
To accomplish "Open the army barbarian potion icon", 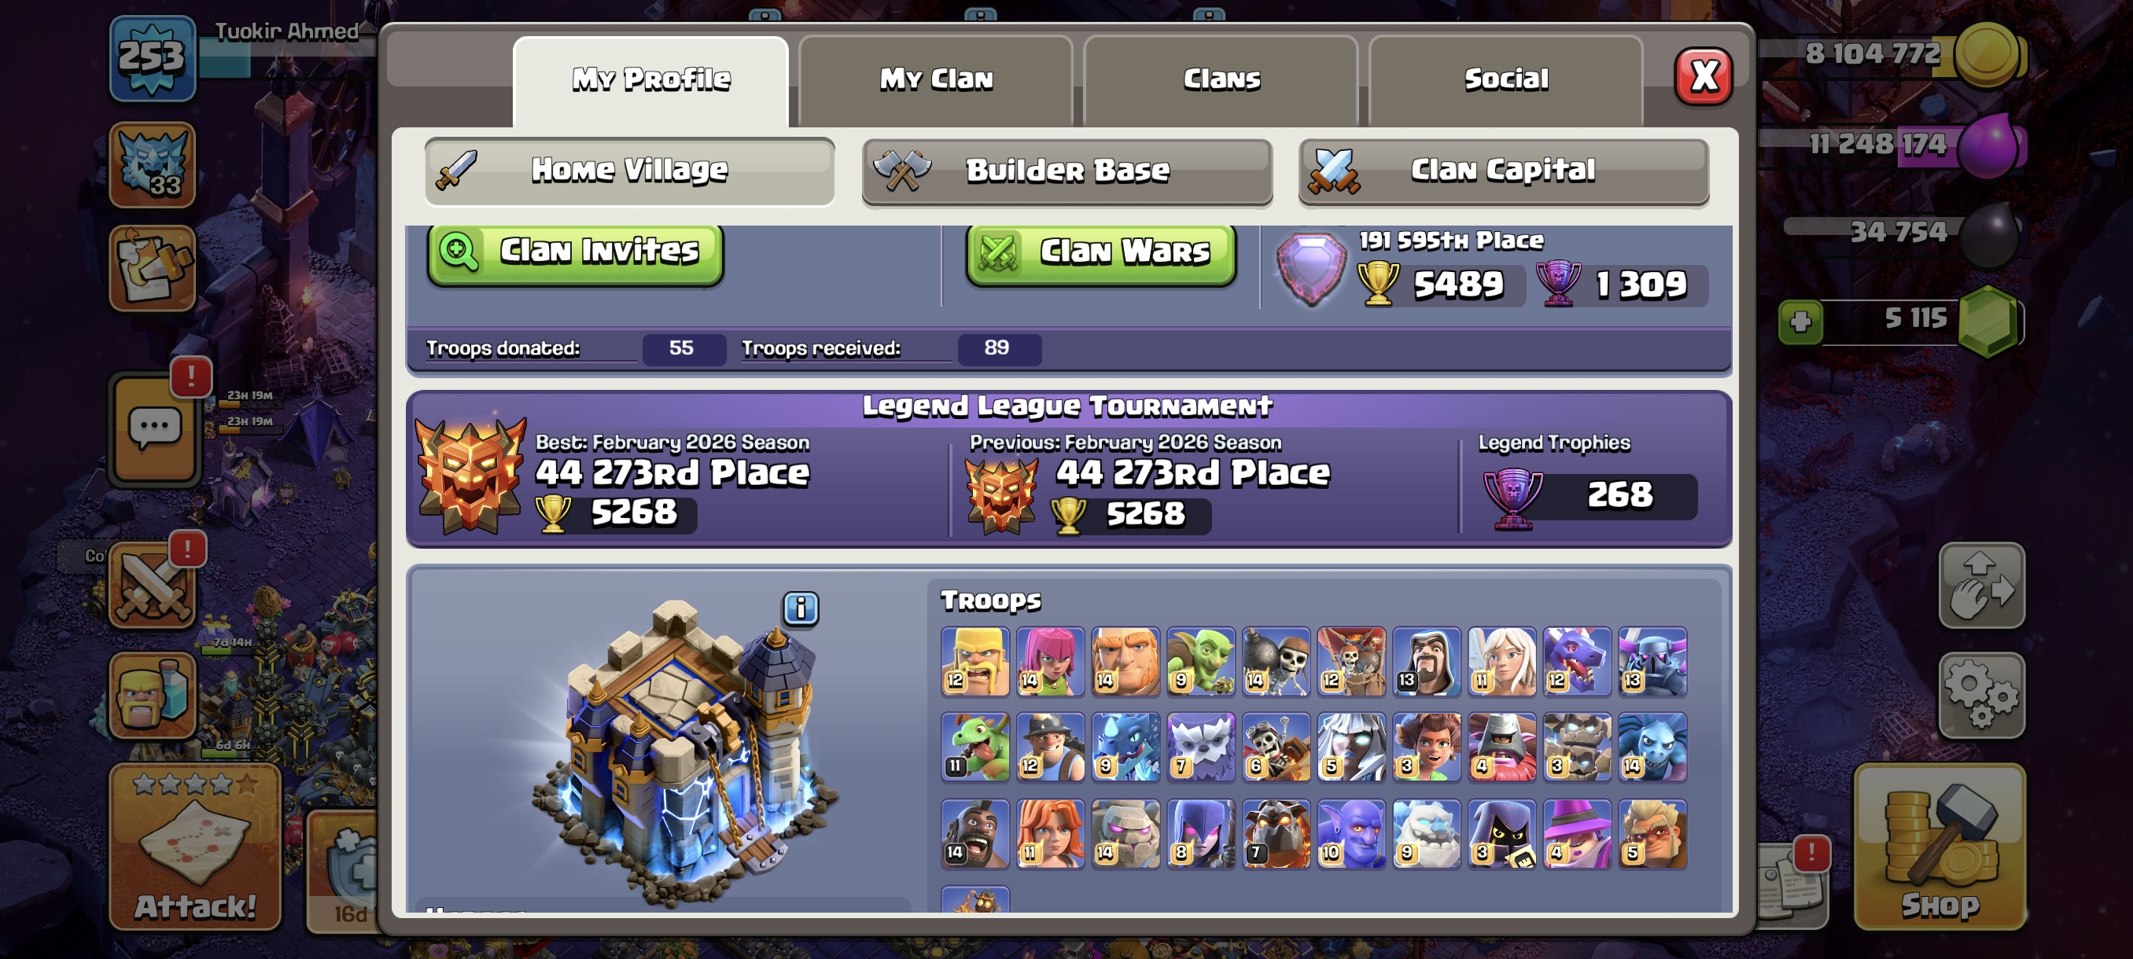I will [153, 695].
